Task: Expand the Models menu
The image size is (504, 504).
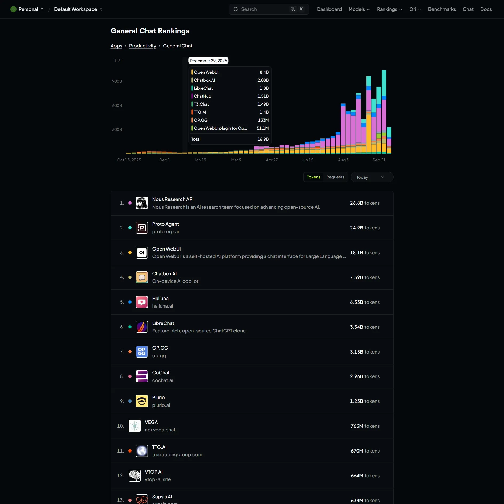Action: coord(359,9)
